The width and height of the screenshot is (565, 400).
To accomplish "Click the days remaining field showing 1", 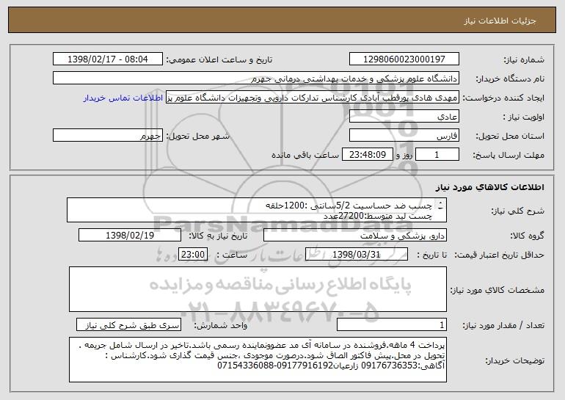I will pyautogui.click(x=437, y=155).
